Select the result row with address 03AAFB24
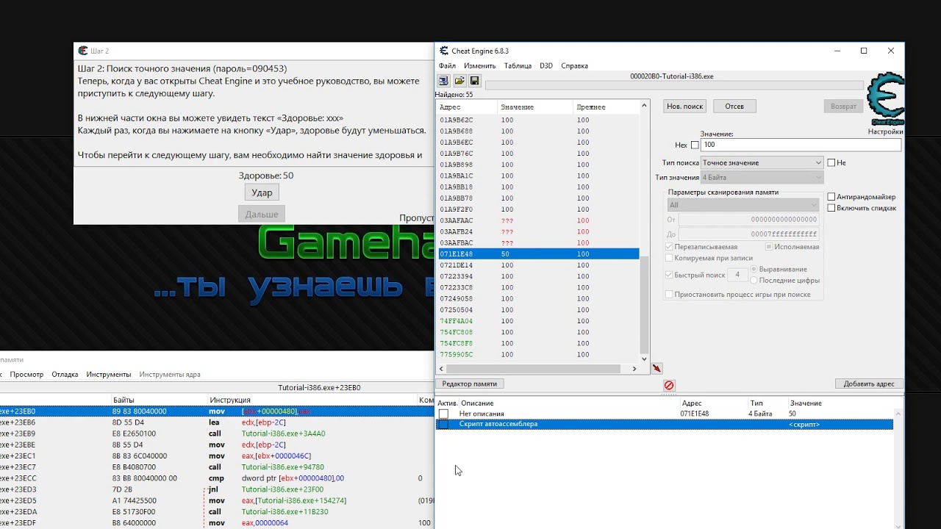 coord(538,231)
